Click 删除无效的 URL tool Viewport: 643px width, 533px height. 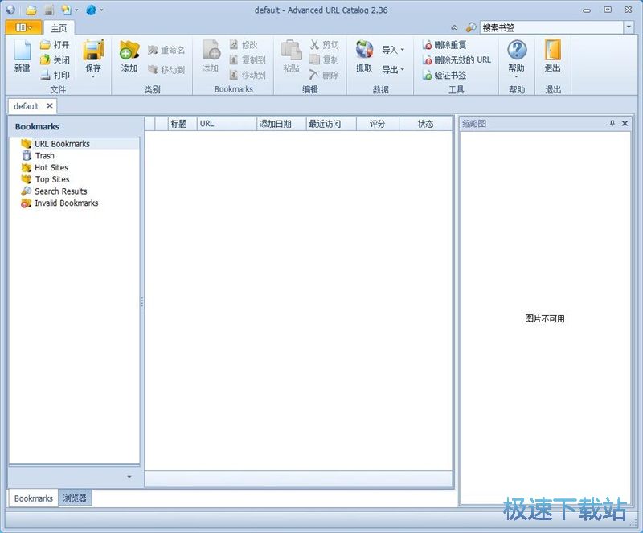(457, 60)
